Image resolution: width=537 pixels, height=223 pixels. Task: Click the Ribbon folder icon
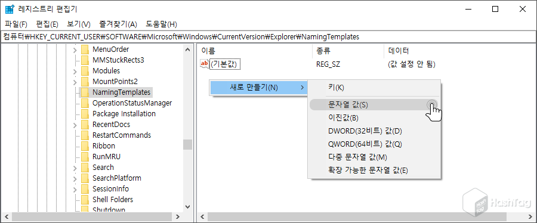85,146
